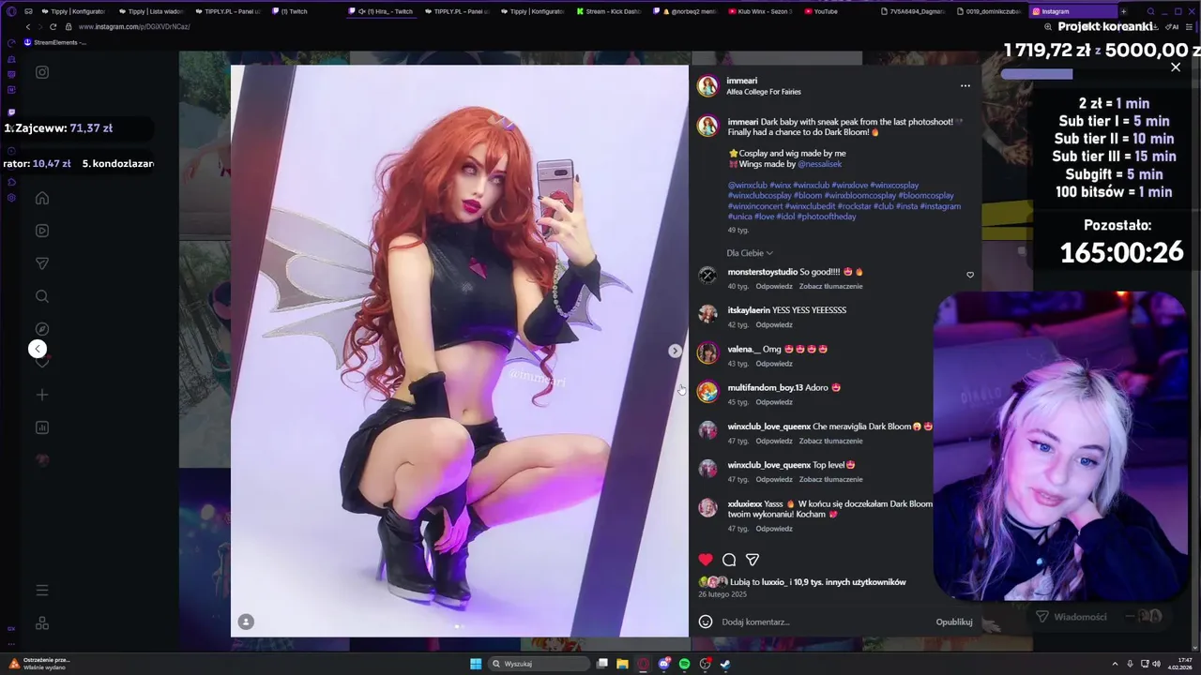
Task: Show next photo in the carousel
Action: click(x=675, y=351)
